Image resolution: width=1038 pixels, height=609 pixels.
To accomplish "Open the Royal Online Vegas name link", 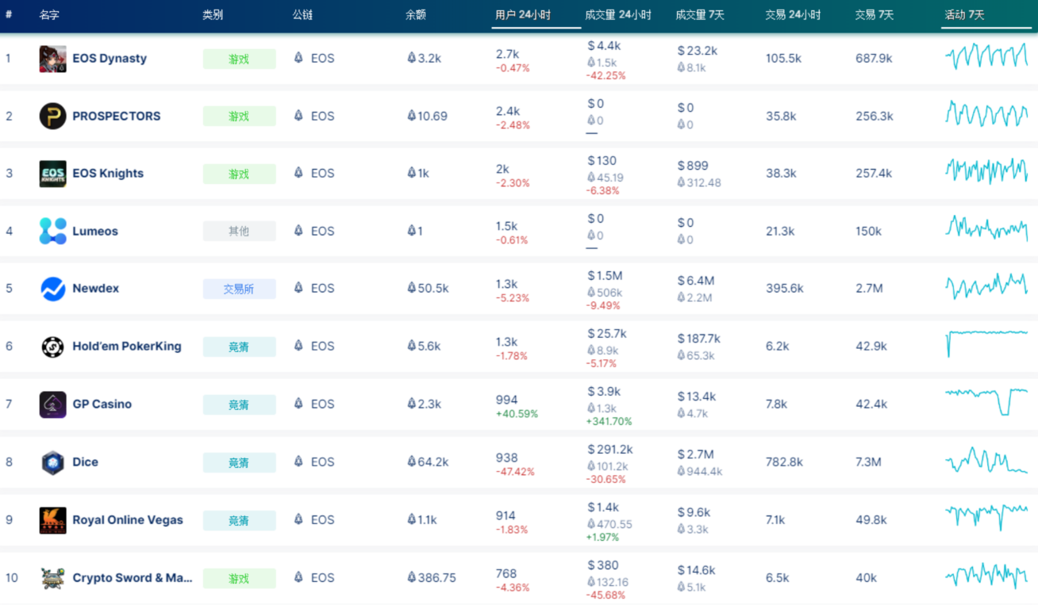I will 128,520.
